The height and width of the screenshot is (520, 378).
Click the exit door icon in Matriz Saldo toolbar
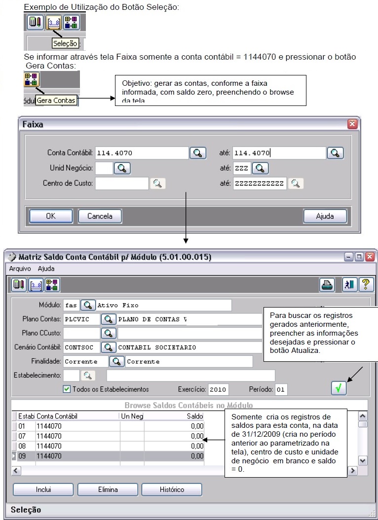tap(350, 285)
